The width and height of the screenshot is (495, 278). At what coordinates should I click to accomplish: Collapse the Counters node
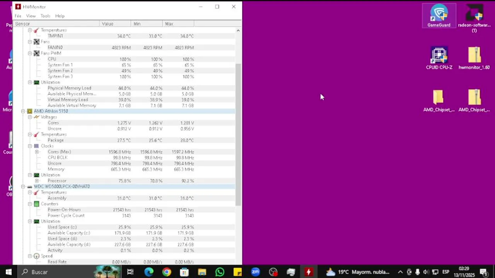point(30,204)
